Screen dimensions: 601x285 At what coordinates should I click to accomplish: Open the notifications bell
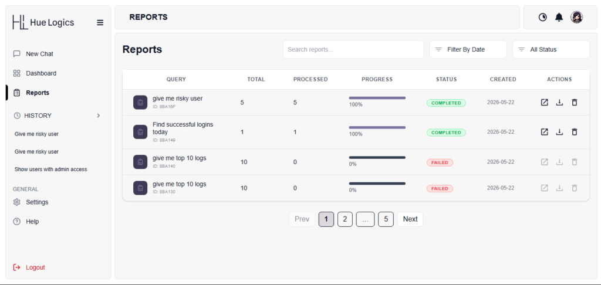coord(559,17)
